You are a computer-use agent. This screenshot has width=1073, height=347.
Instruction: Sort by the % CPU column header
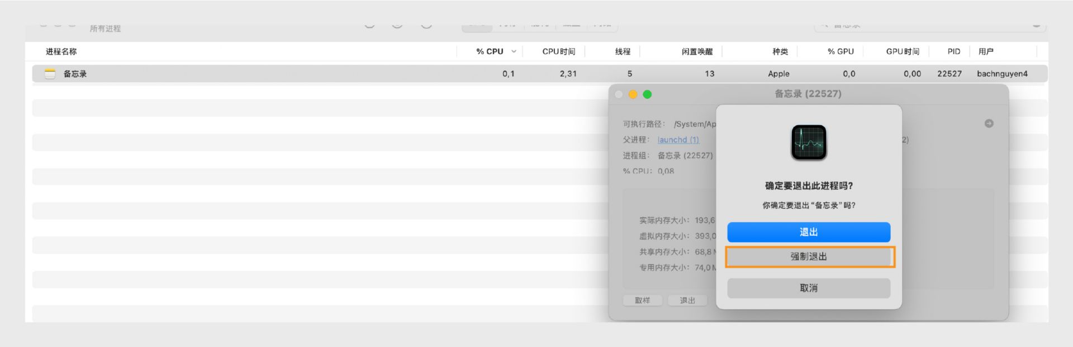490,51
